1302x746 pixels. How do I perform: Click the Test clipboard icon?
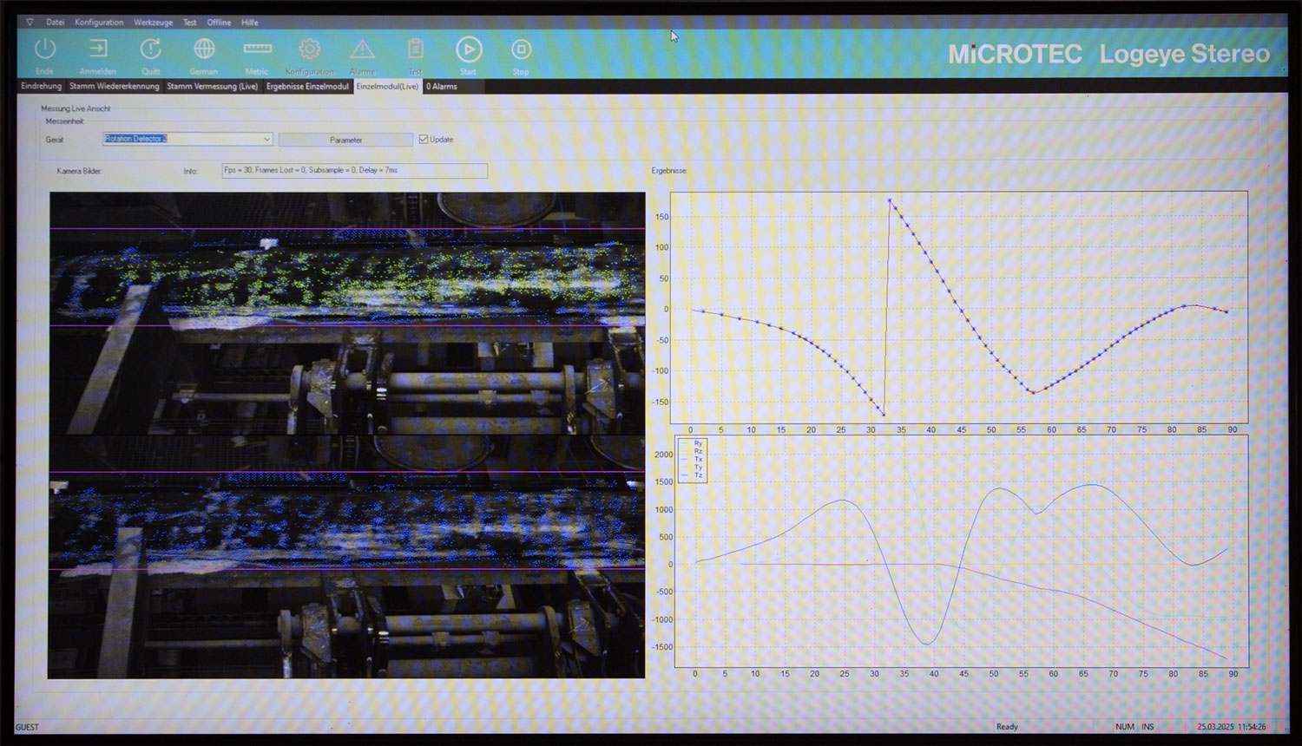tap(415, 50)
